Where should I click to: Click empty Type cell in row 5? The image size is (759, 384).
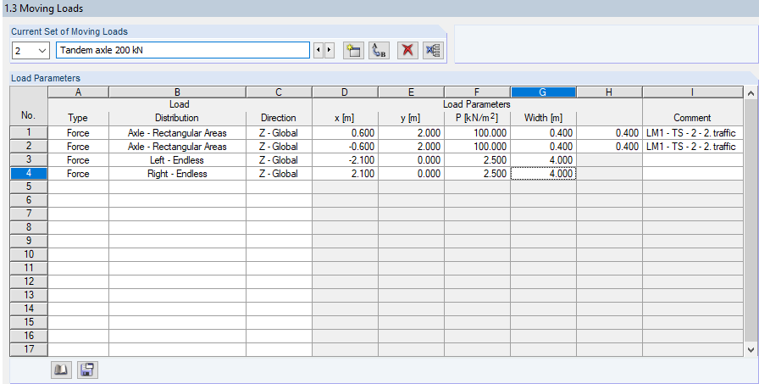coord(79,187)
